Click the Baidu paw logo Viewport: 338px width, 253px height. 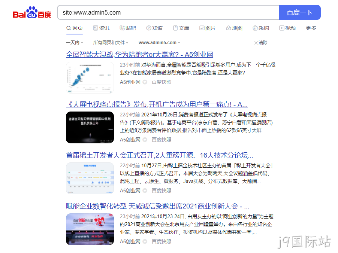click(x=32, y=12)
